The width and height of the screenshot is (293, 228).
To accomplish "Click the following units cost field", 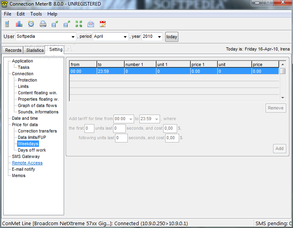I will coord(172,138).
